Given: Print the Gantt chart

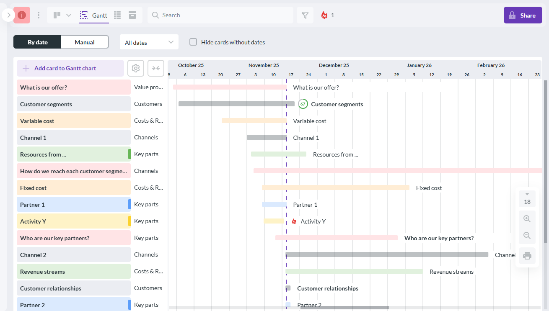Looking at the screenshot, I should point(527,255).
